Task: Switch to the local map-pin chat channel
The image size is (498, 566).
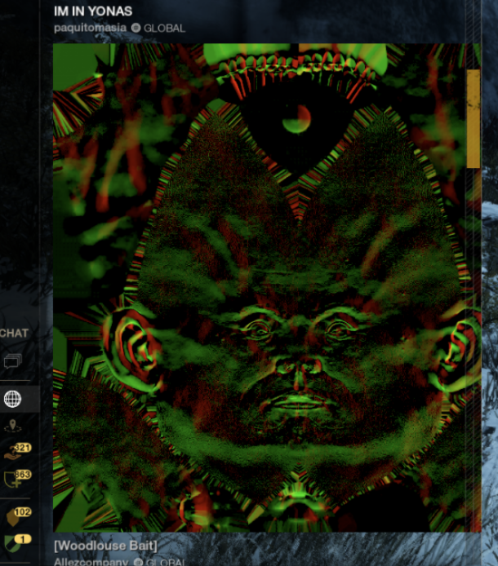Action: coord(12,426)
